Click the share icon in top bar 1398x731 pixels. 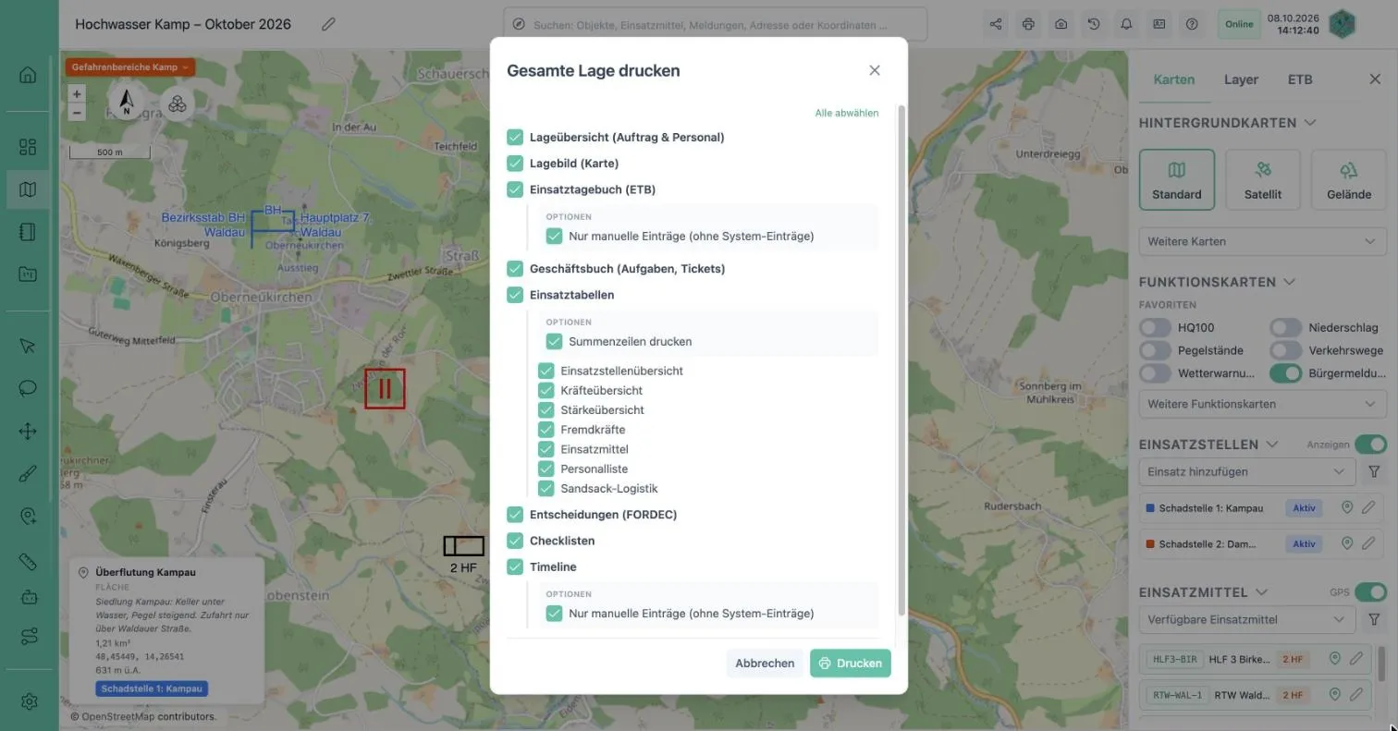tap(996, 24)
